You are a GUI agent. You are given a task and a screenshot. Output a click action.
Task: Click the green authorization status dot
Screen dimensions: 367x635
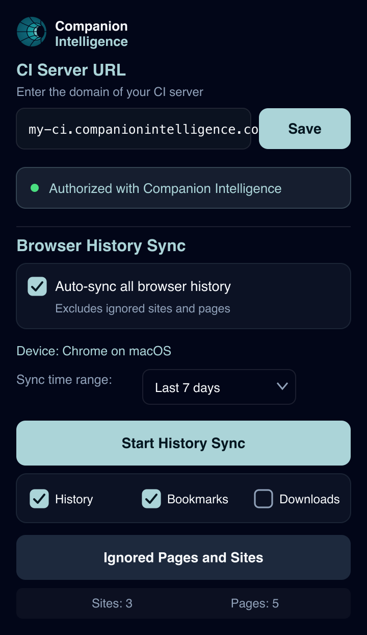click(35, 188)
